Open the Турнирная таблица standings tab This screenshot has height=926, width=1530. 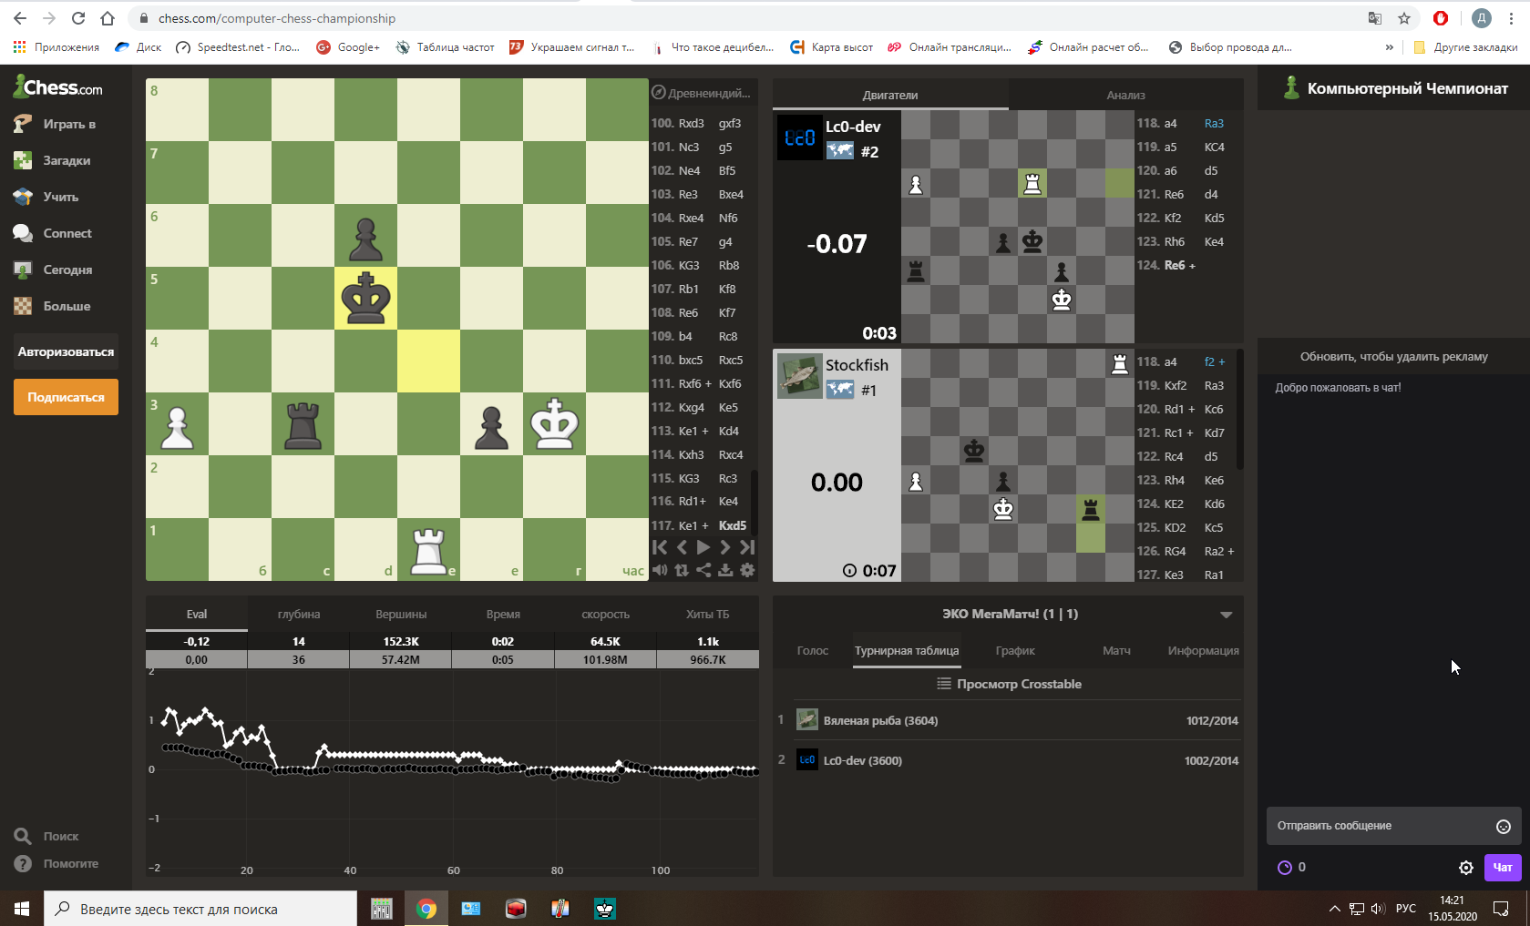907,651
